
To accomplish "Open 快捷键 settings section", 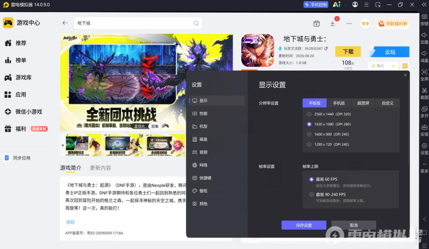I will [217, 178].
